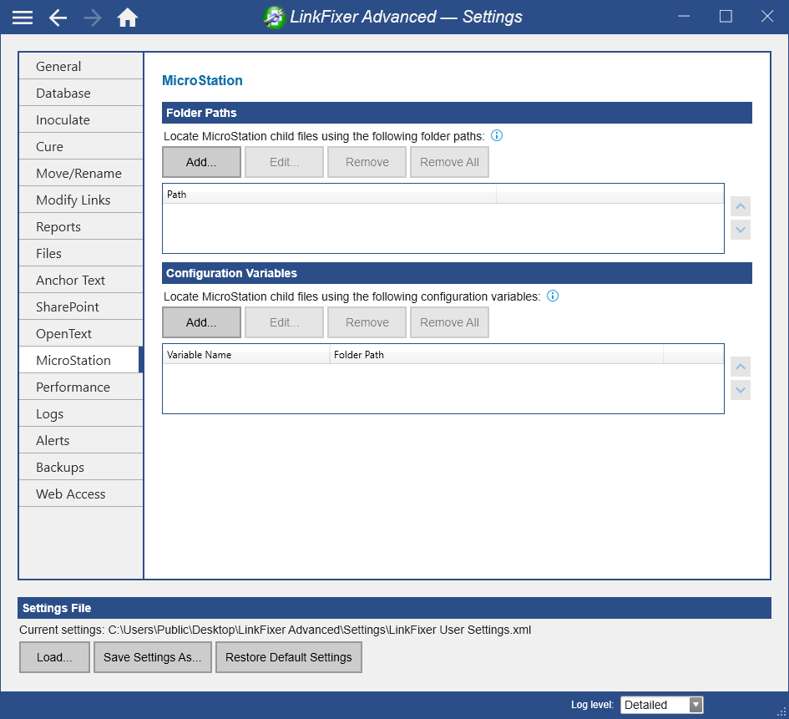The height and width of the screenshot is (719, 789).
Task: Move configuration variable up
Action: (741, 367)
